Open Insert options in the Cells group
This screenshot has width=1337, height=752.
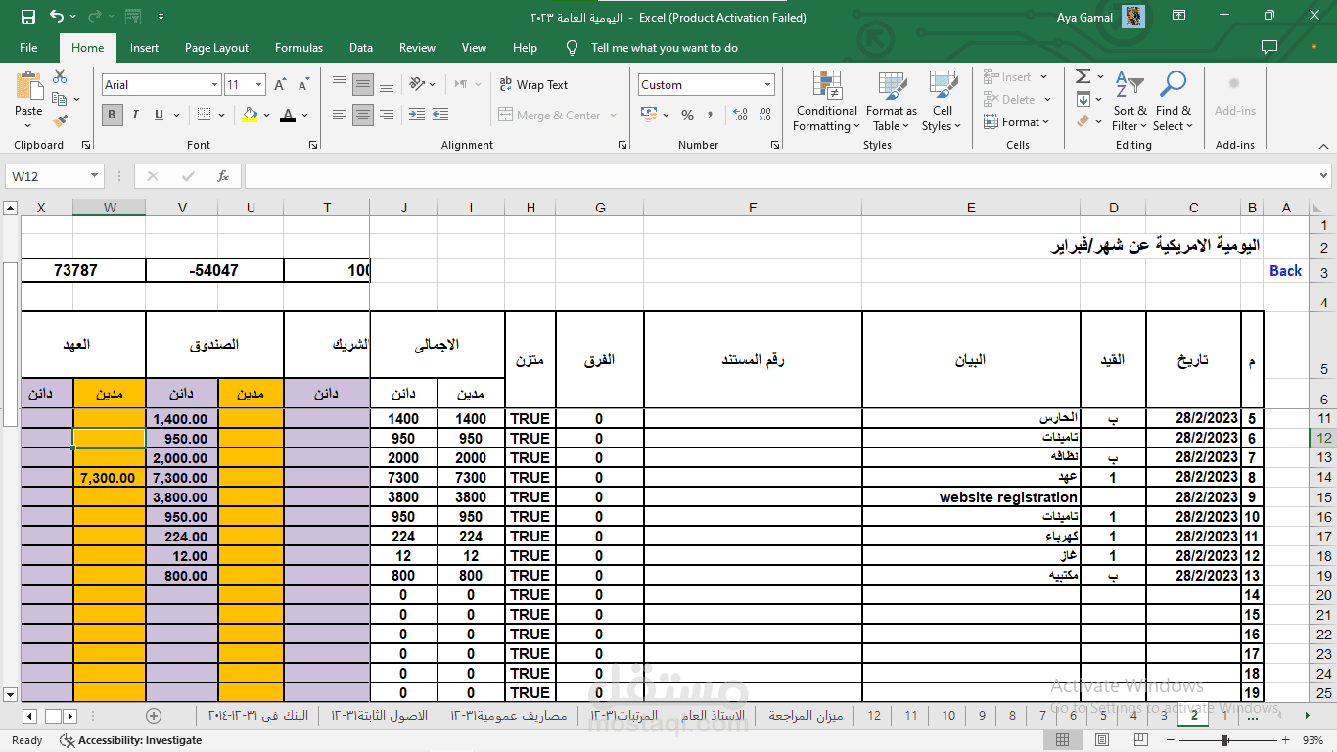point(1015,76)
